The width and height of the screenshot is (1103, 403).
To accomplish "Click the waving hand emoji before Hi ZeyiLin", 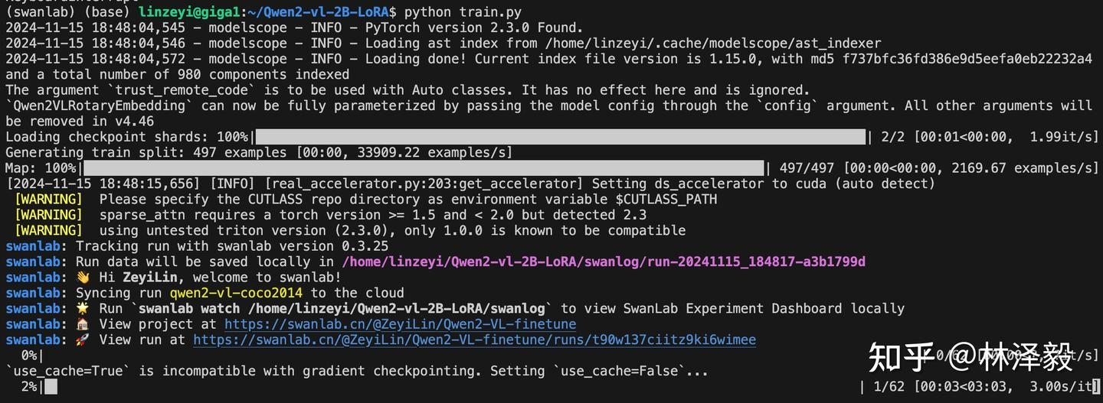I will (x=83, y=278).
